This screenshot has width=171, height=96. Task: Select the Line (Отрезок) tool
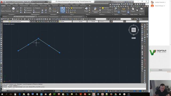(3, 9)
